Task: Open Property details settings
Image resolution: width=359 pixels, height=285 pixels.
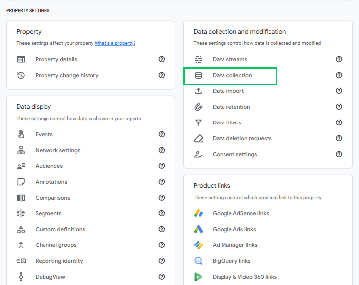Action: click(x=56, y=59)
